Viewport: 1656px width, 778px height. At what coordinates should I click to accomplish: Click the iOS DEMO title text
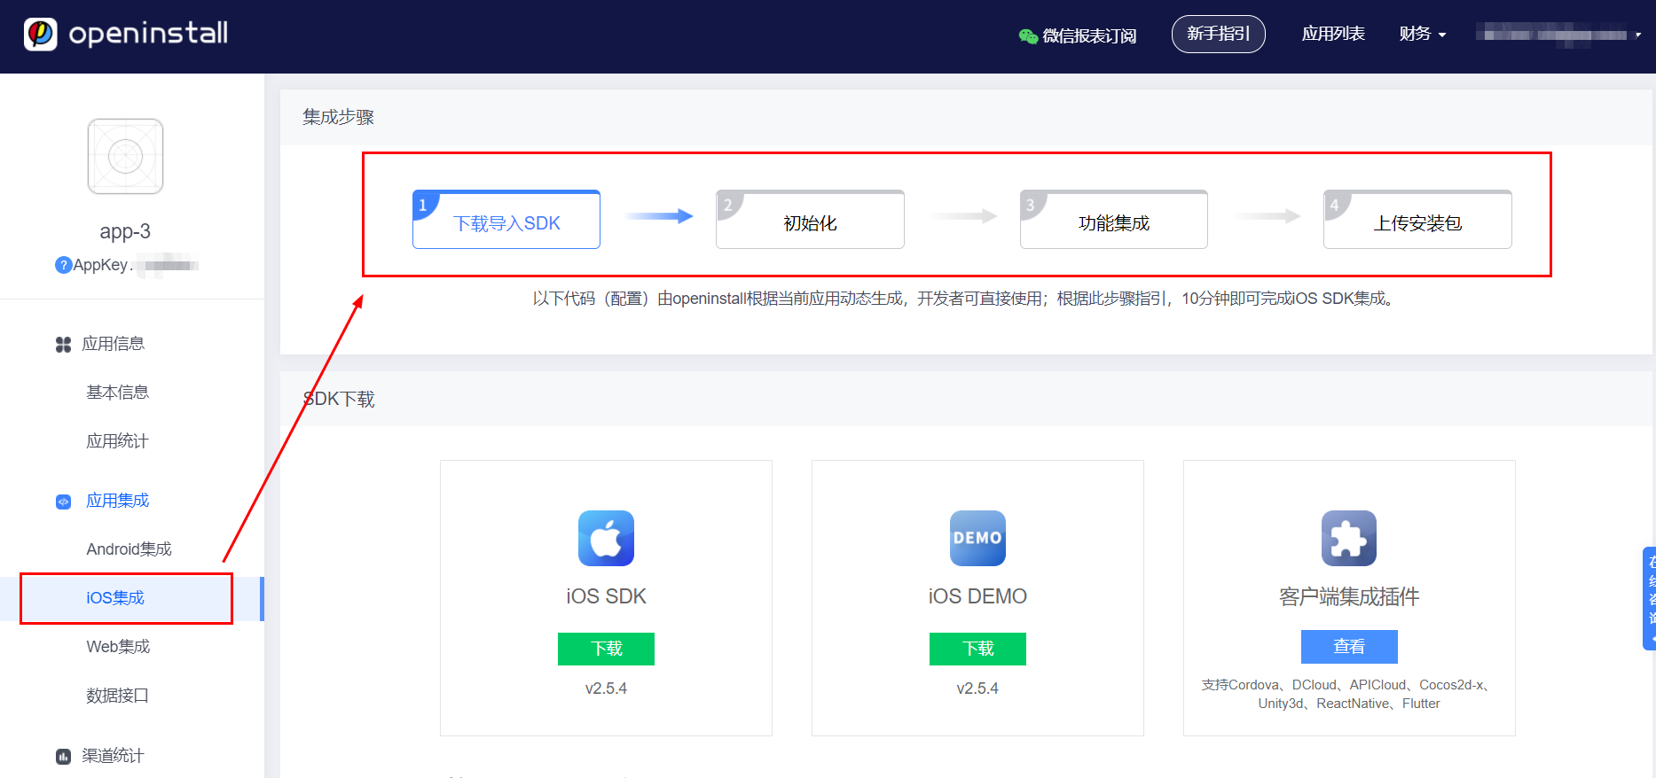point(977,596)
